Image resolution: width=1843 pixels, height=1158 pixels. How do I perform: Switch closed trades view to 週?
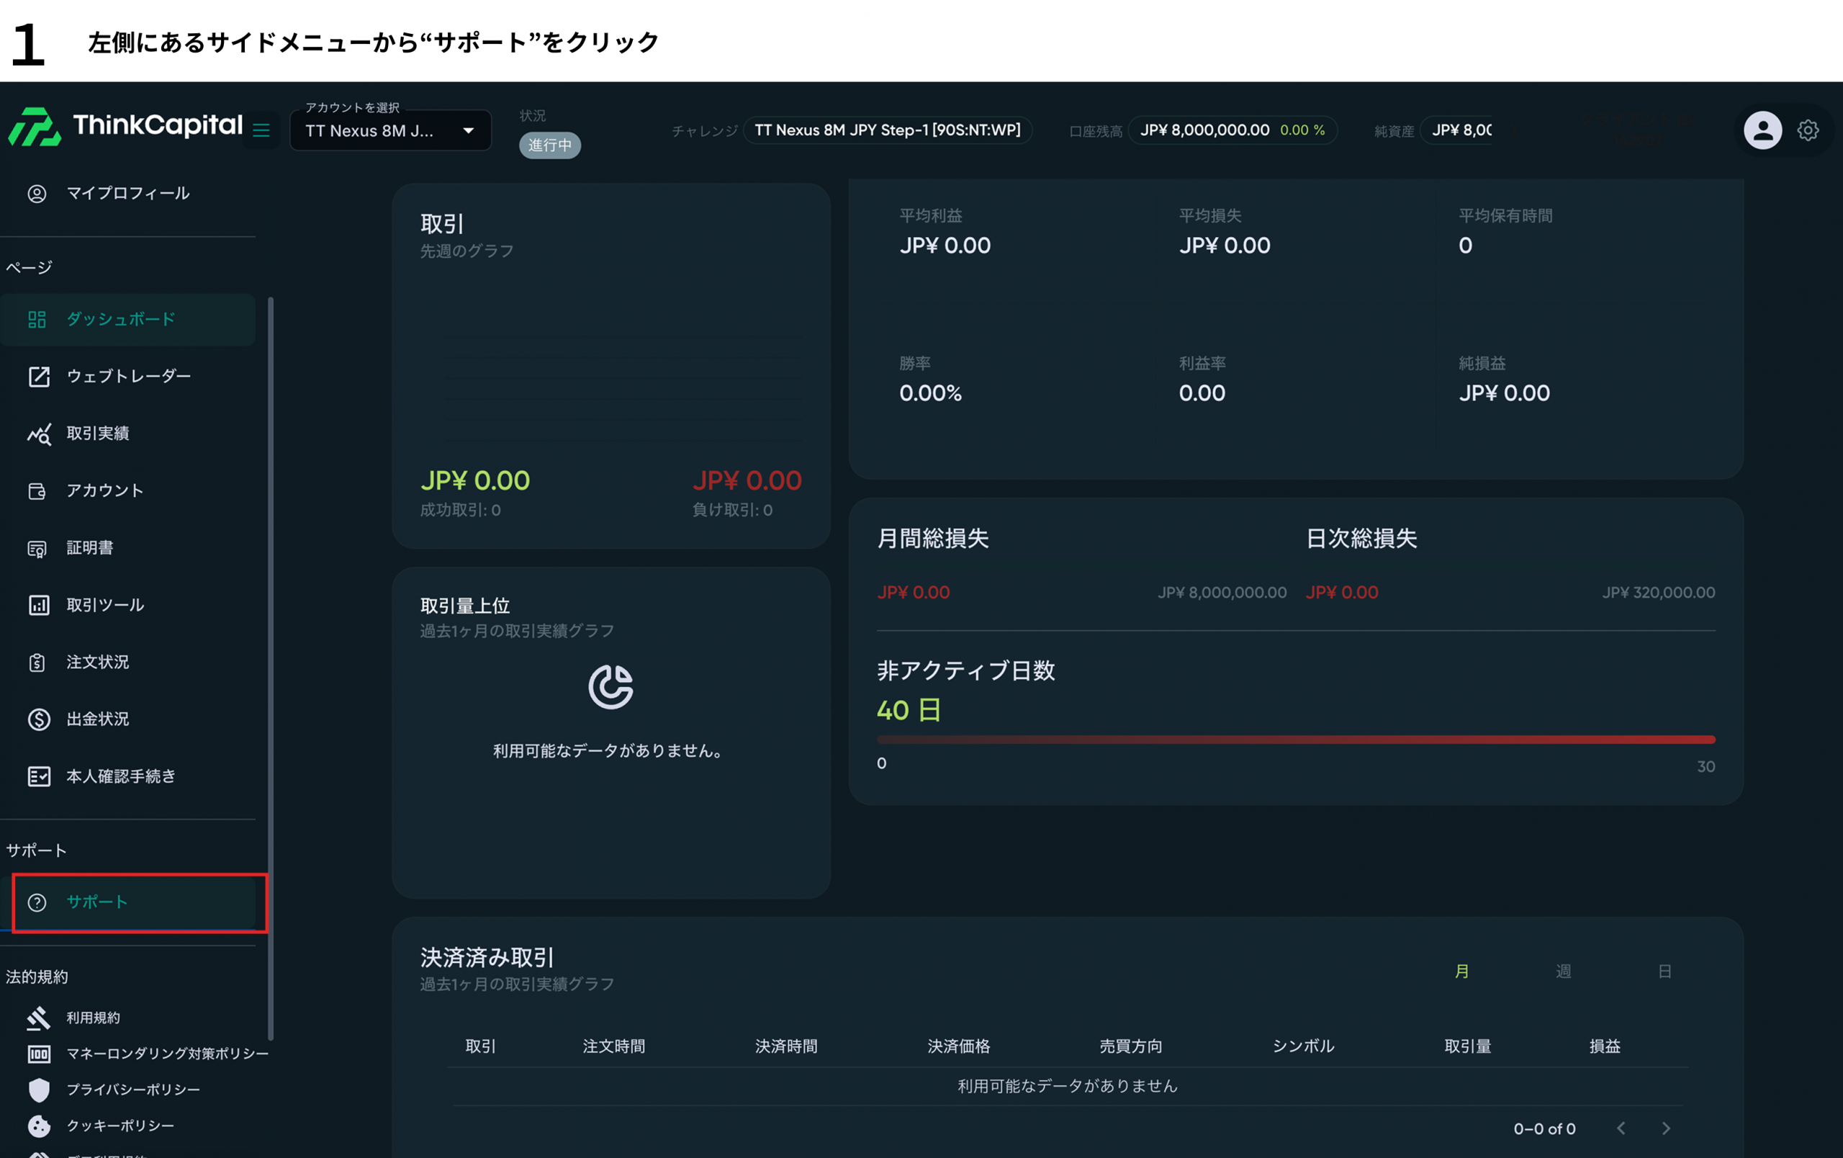coord(1563,971)
